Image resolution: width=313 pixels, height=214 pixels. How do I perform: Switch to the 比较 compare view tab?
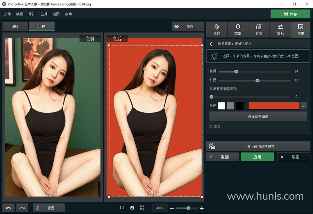[42, 26]
